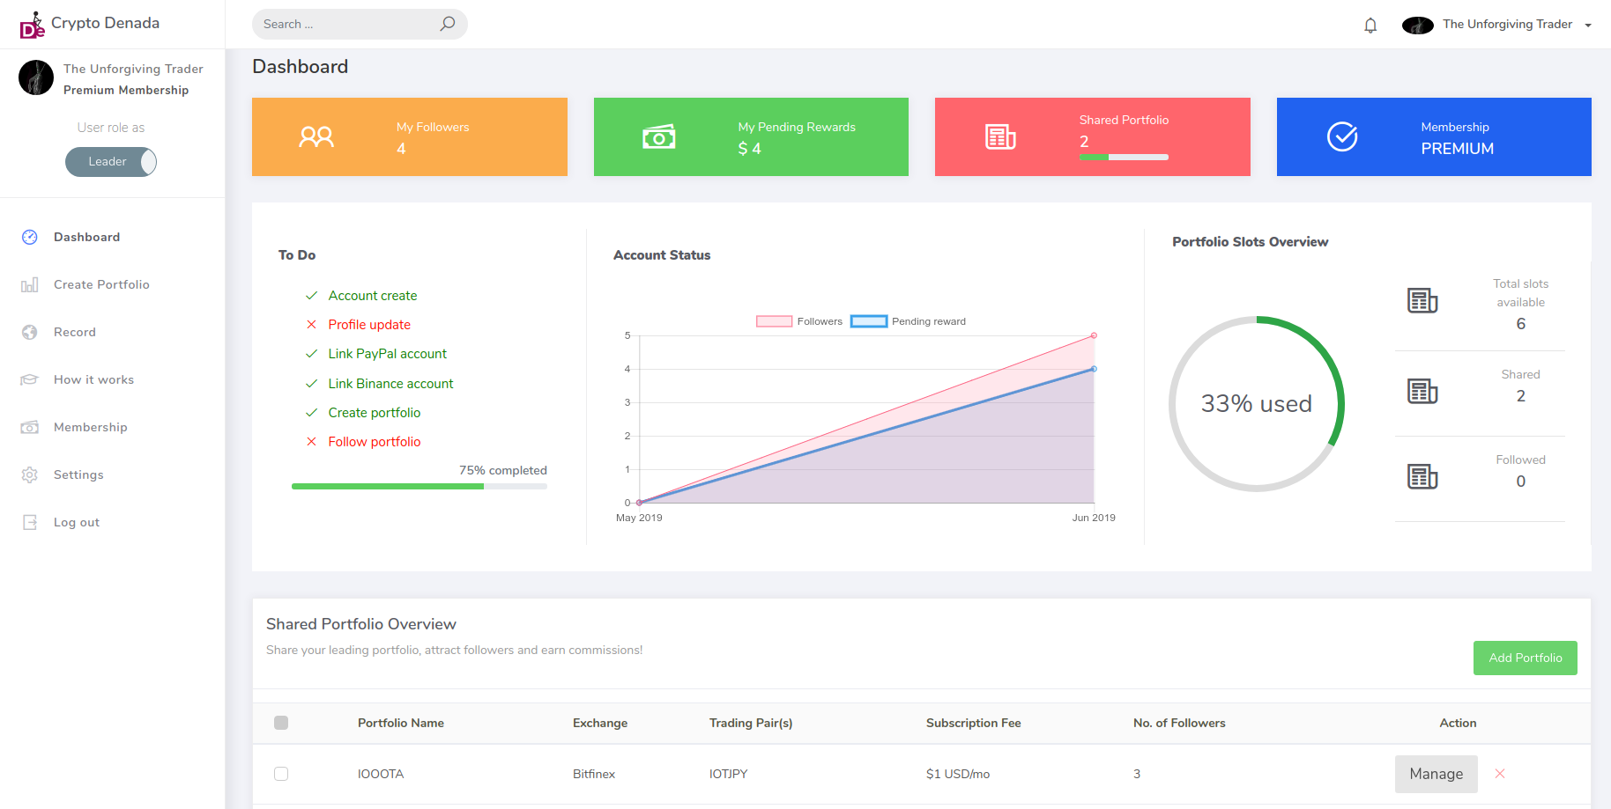Click the top bar profile avatar
The width and height of the screenshot is (1611, 809).
(1418, 26)
